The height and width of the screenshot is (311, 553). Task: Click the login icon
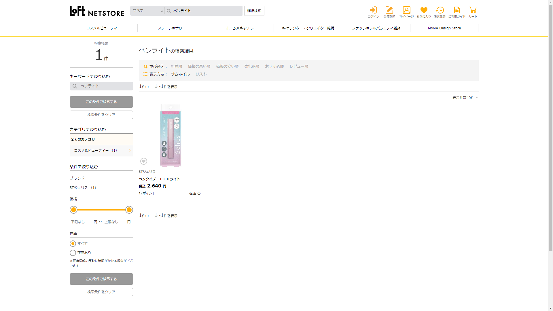point(373,10)
